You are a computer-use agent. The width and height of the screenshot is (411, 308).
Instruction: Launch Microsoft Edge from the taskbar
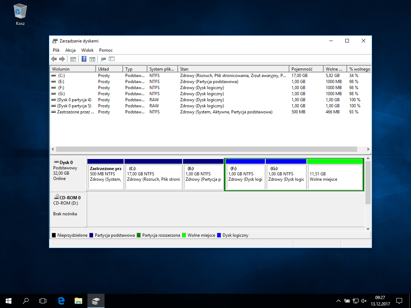61,301
